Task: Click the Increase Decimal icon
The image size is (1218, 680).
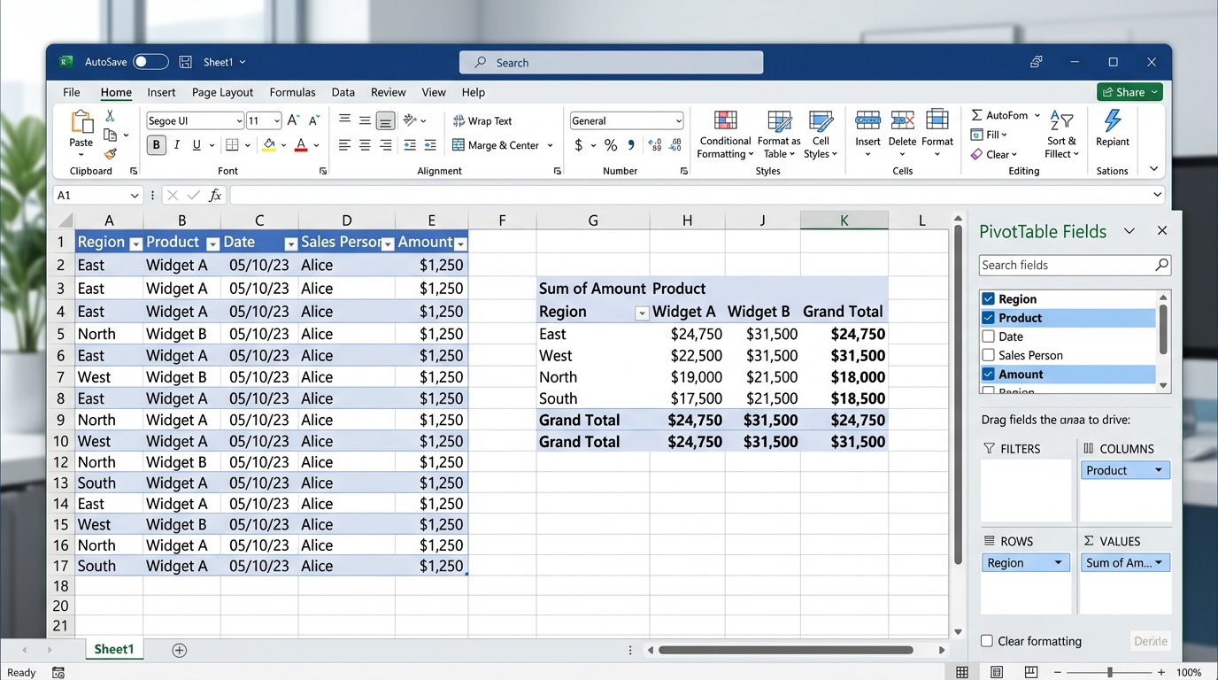Action: coord(655,145)
